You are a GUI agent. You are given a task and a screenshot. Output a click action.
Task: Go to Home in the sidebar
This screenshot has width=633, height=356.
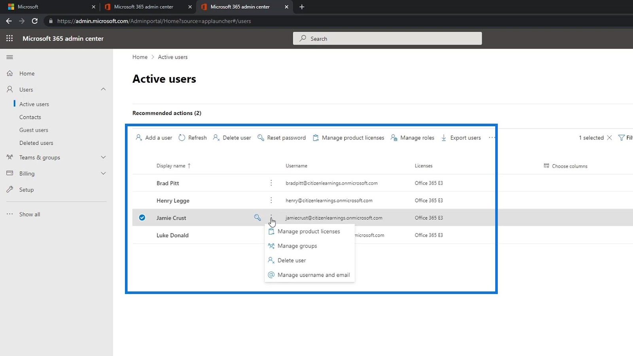coord(27,74)
